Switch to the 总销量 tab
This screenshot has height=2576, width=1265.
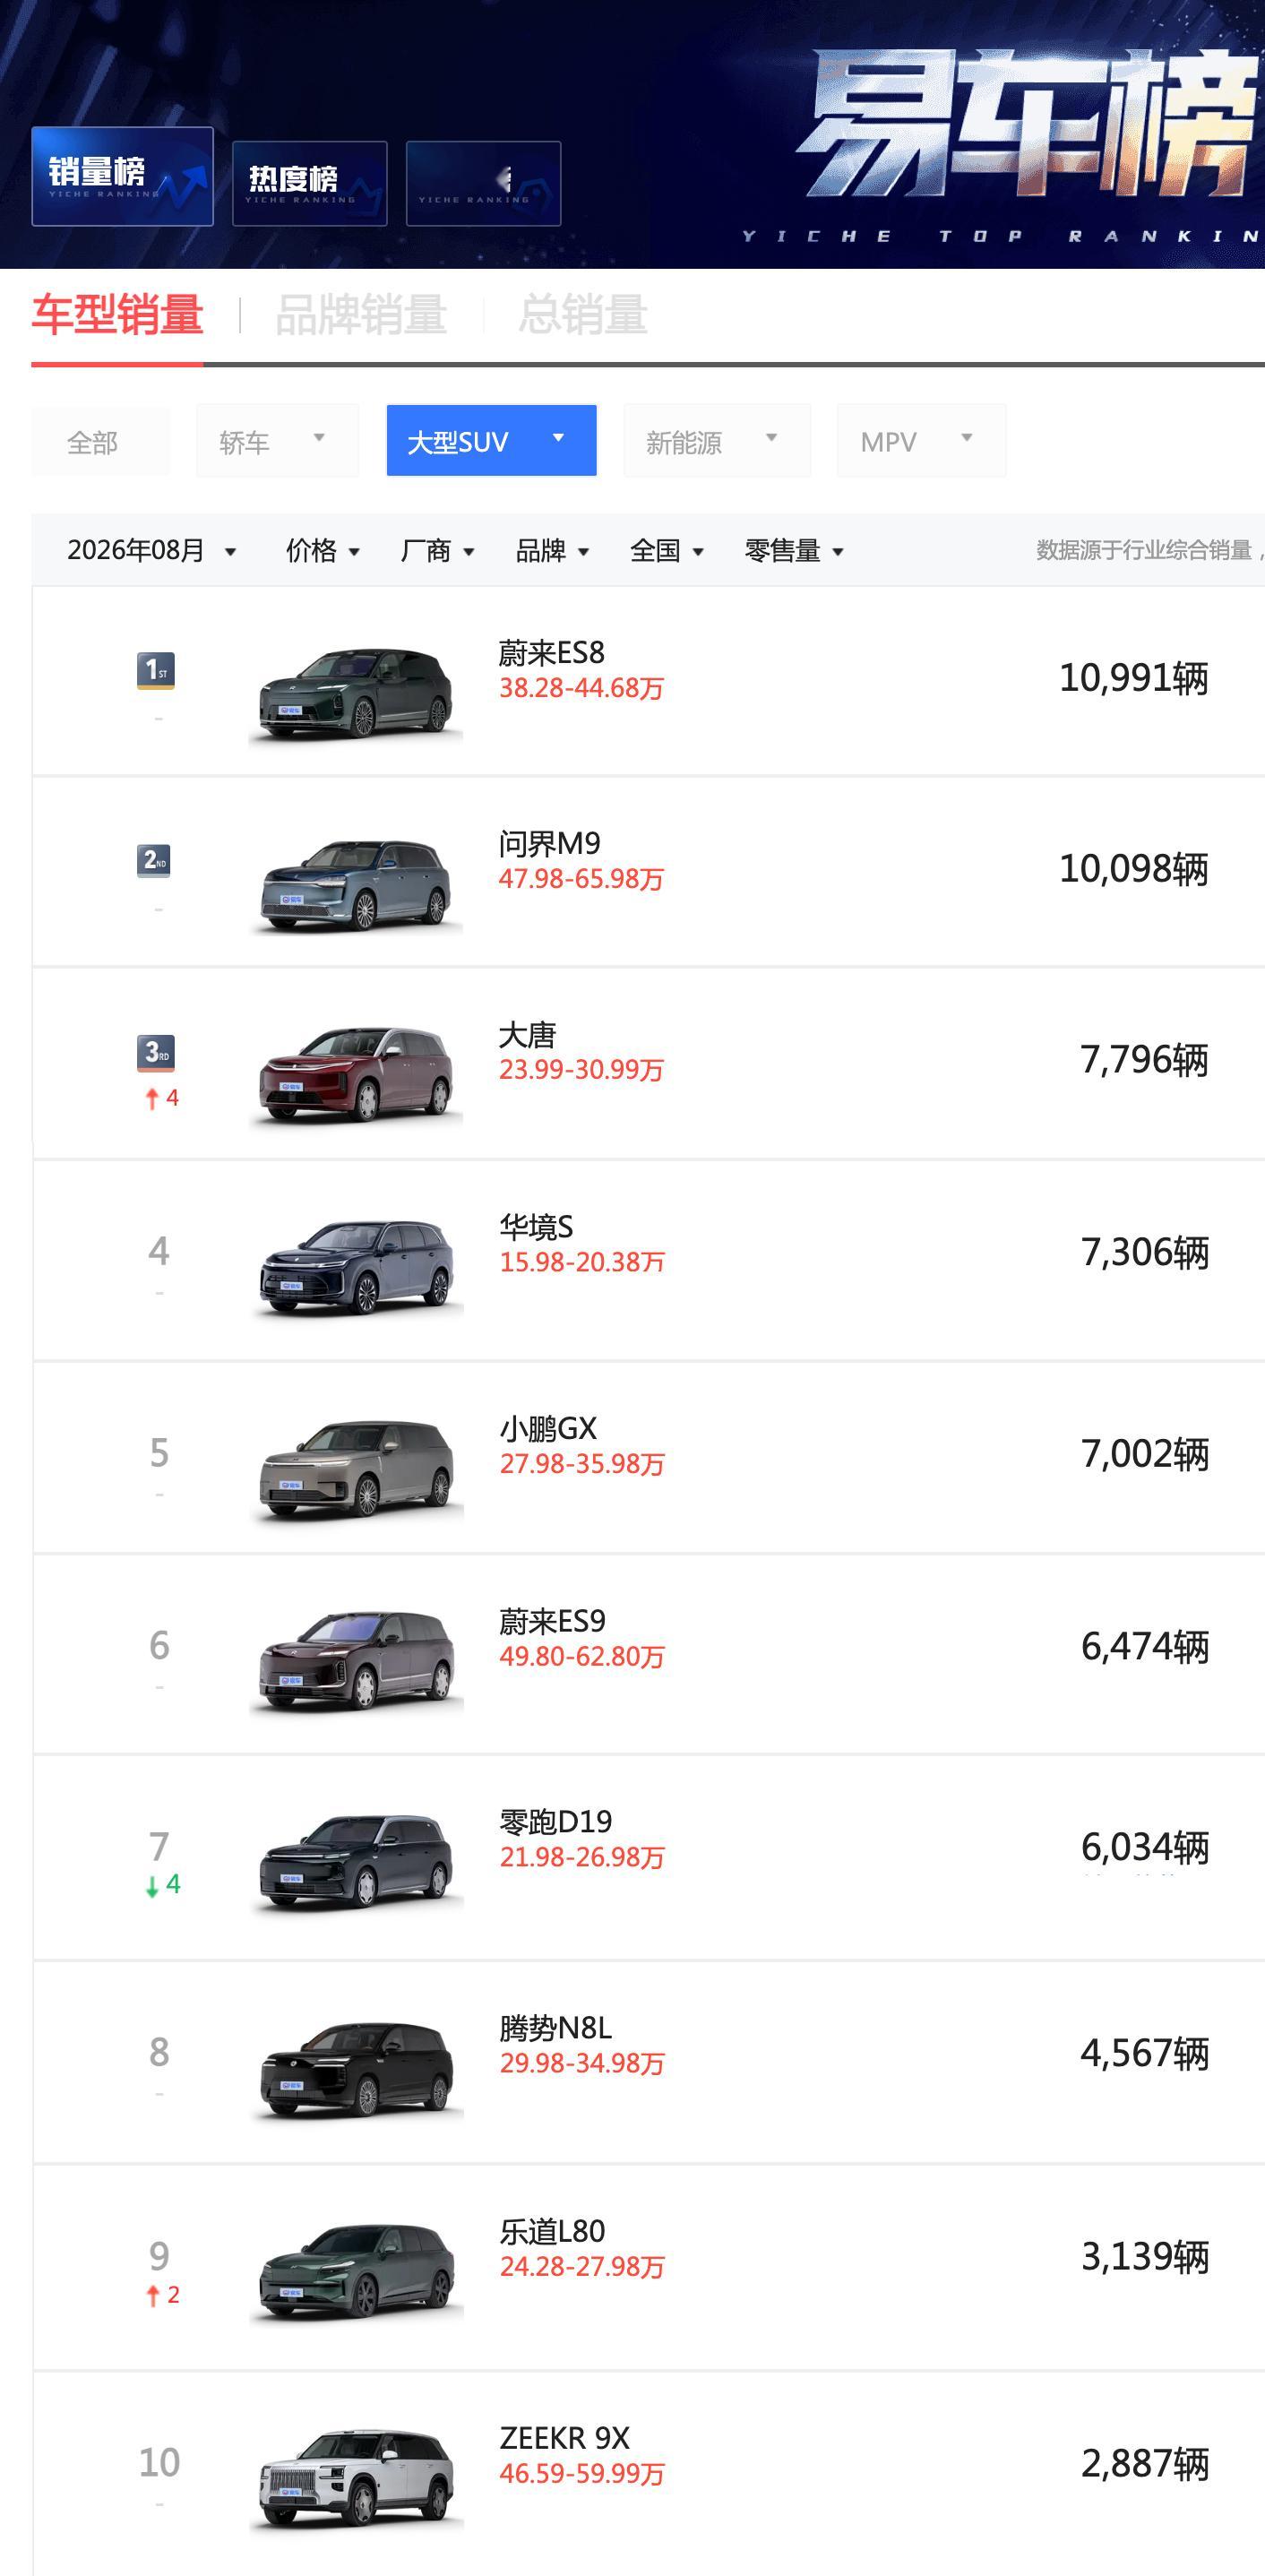point(583,315)
